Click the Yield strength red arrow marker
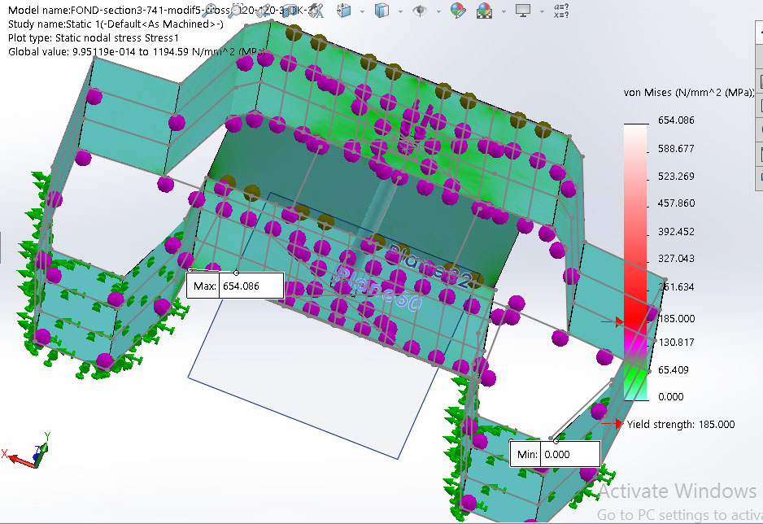Screen dimensions: 763x524 coord(617,424)
